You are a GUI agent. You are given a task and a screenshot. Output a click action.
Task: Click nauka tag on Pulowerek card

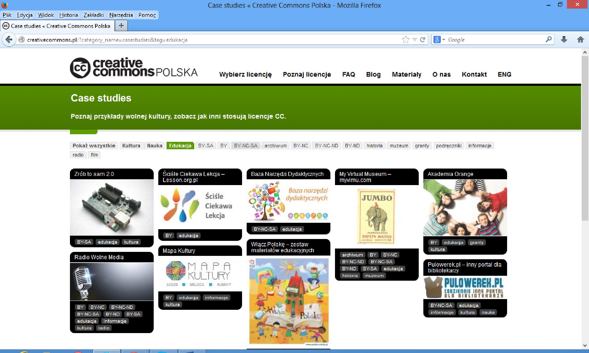click(x=488, y=312)
